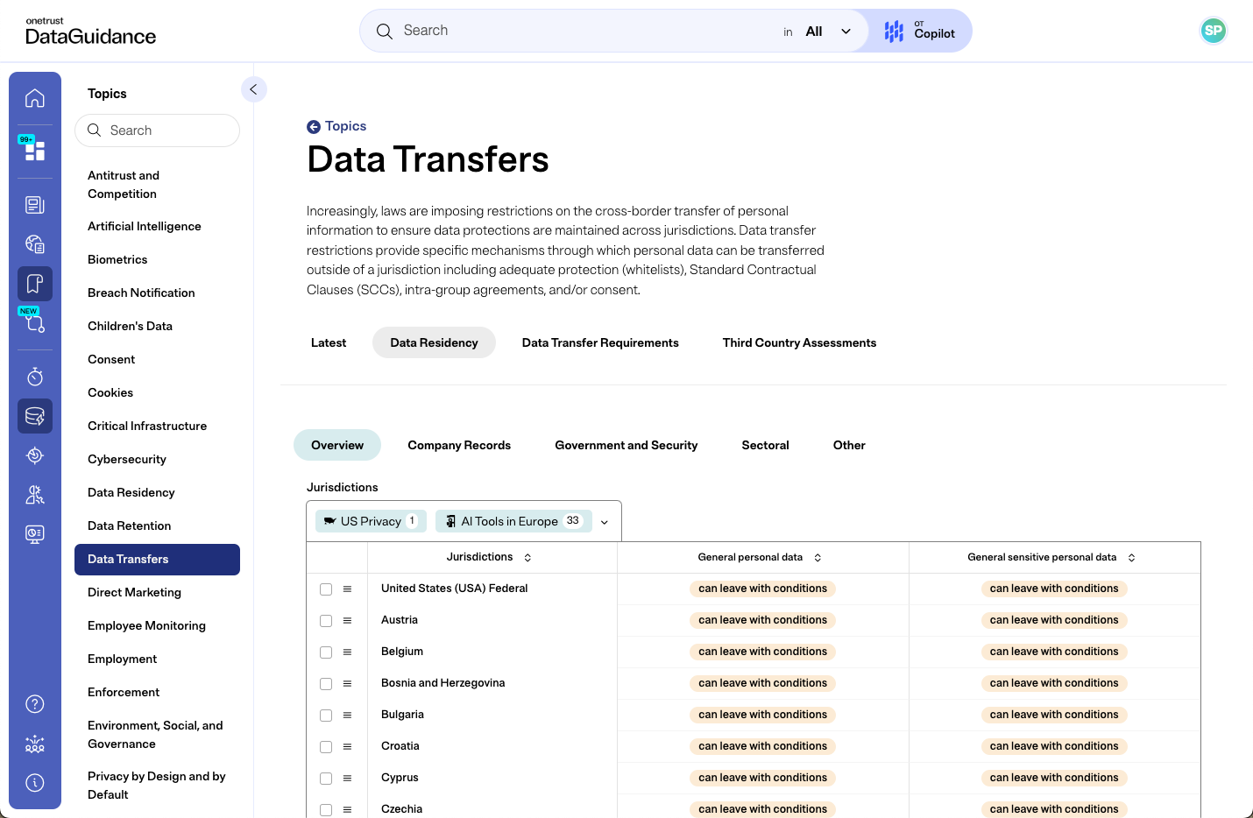Open the alerts icon marked NEW

[35, 322]
